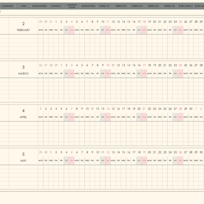Open the MAY month label
The image size is (204, 204).
(24, 161)
